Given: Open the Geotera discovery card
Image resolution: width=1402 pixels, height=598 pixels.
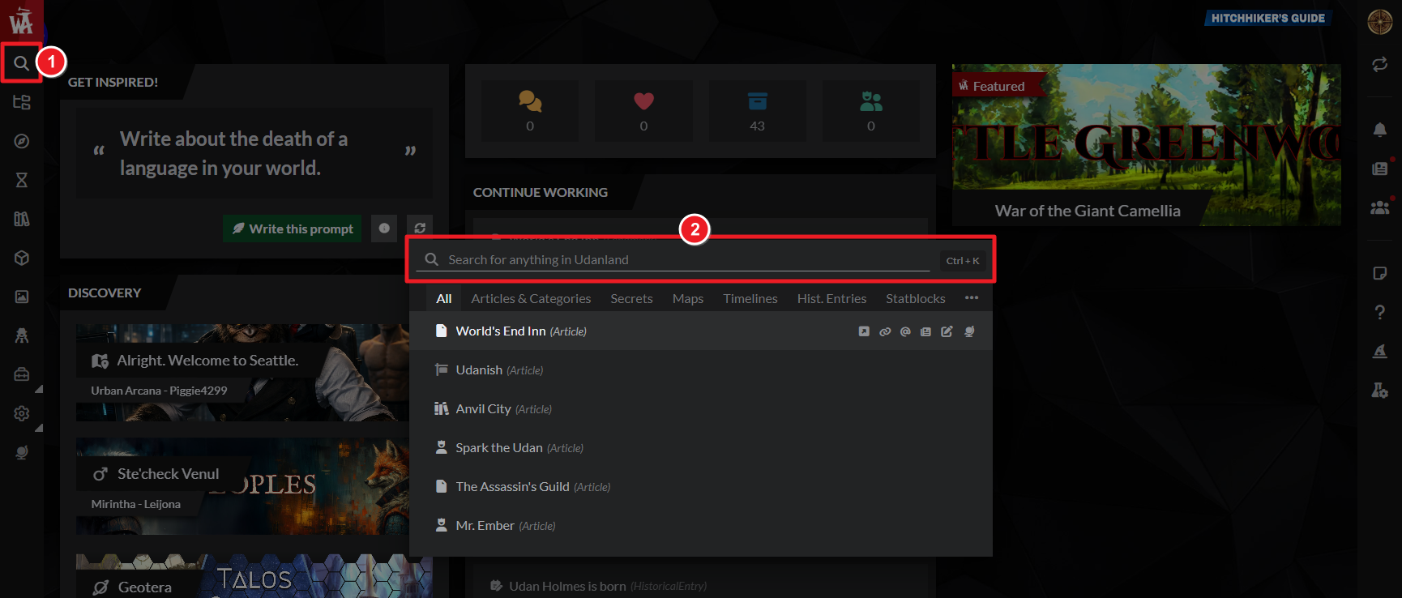Looking at the screenshot, I should click(254, 577).
